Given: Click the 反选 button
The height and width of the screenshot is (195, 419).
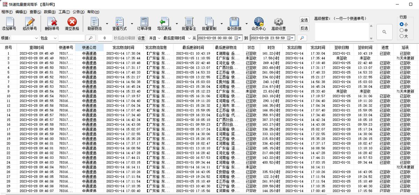Looking at the screenshot, I should (304, 28).
